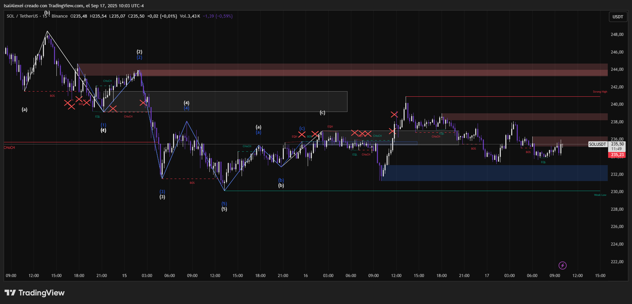Click the TradingView logo at bottom left

pos(35,293)
